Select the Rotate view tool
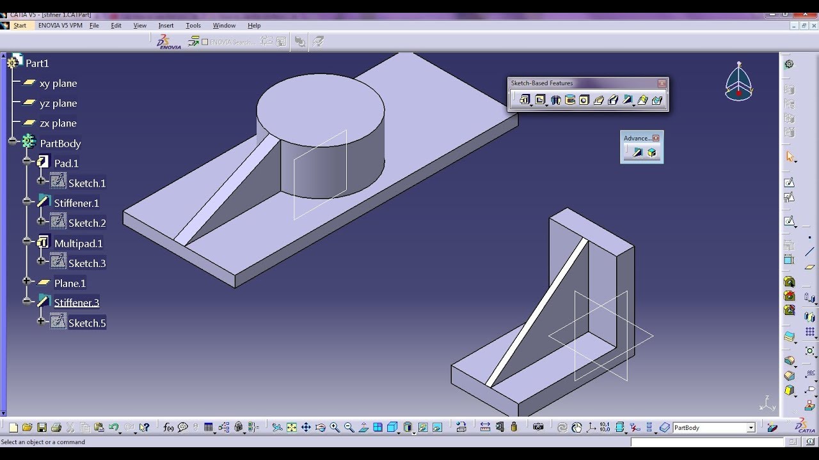Viewport: 819px width, 460px height. 321,427
